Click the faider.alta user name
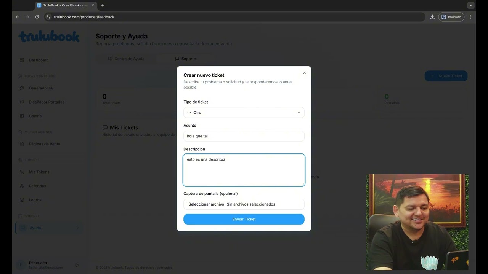 [38, 263]
